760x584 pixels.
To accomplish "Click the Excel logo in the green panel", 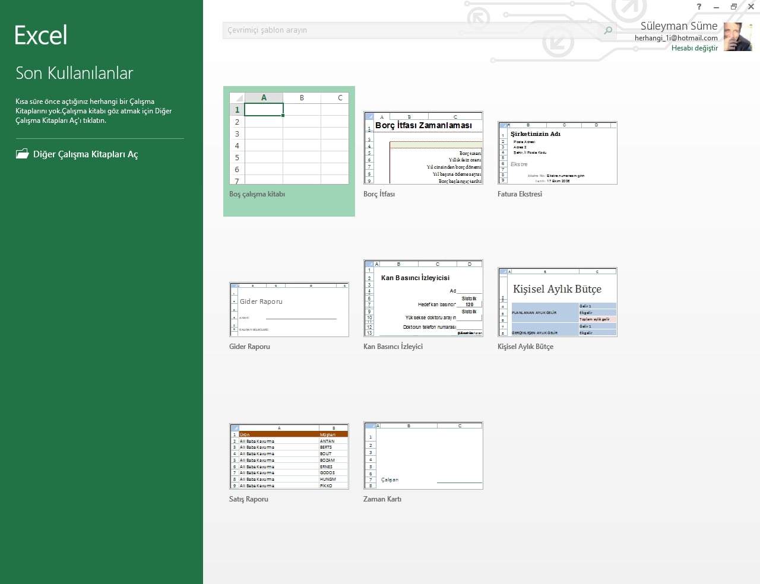I will click(40, 34).
